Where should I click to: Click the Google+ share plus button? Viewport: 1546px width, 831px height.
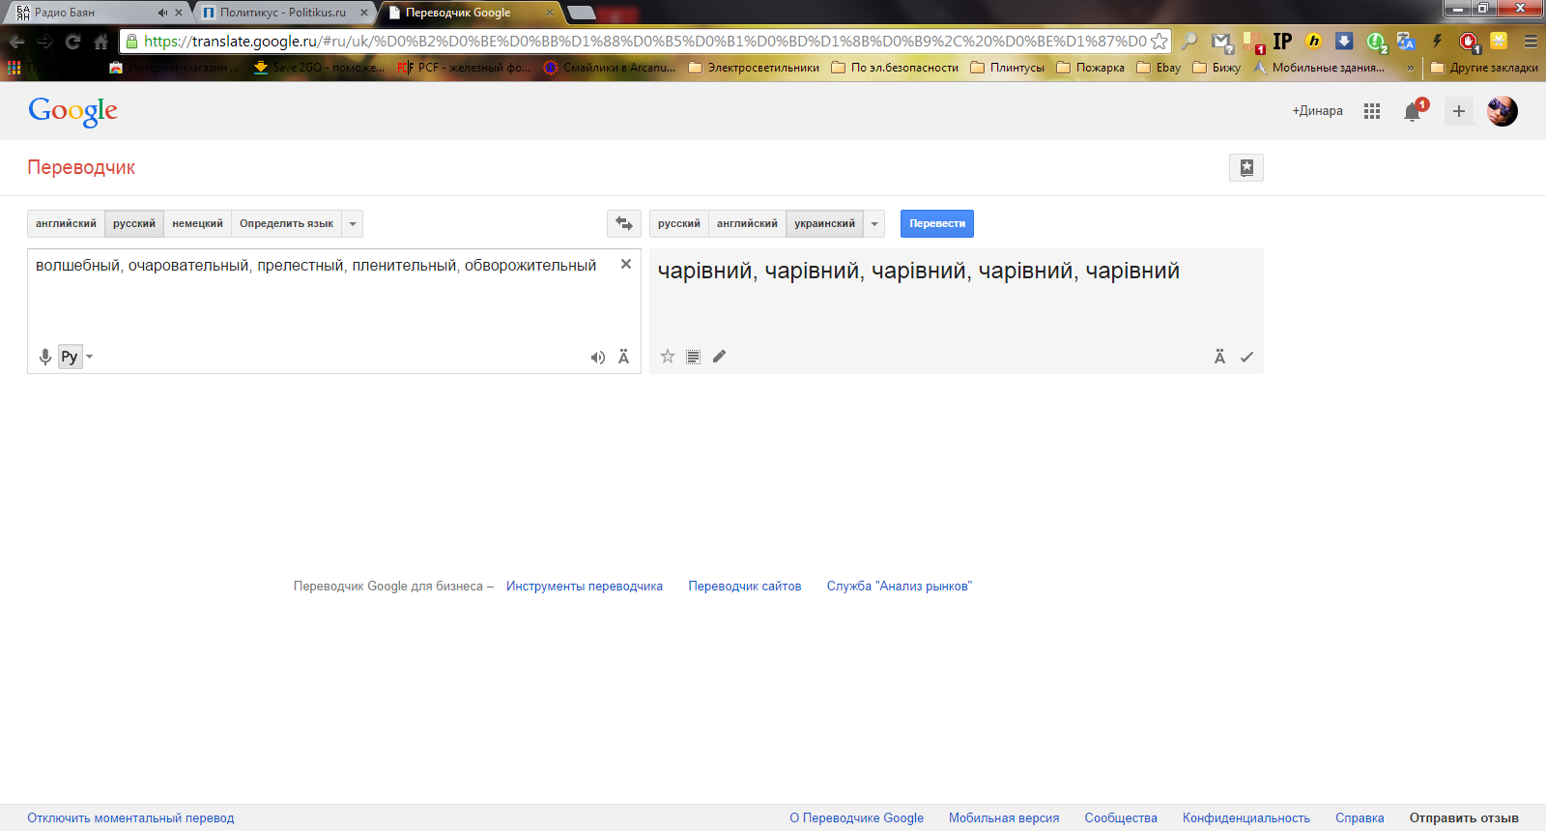1459,111
